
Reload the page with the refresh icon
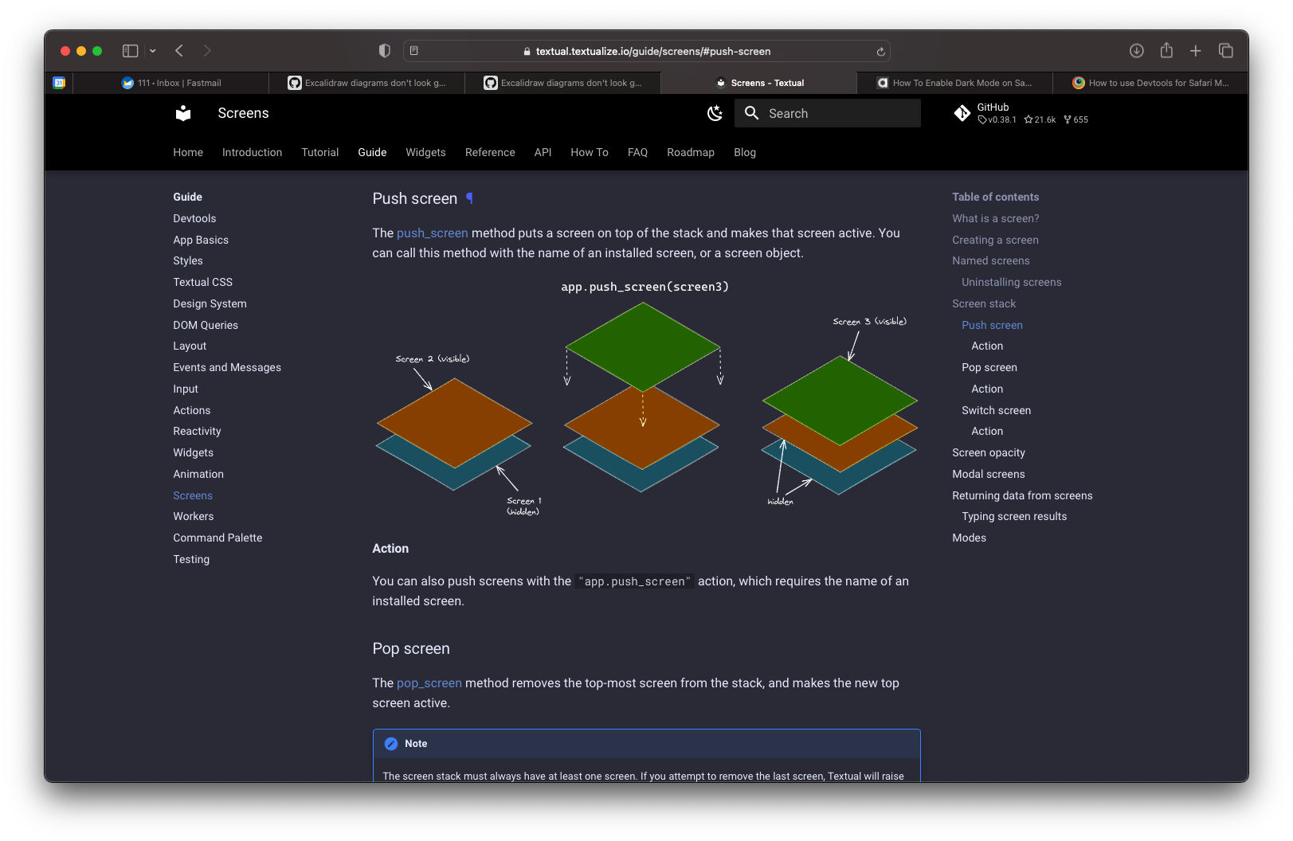[880, 52]
